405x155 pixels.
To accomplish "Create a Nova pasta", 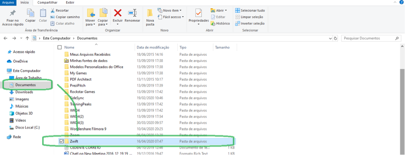I will click(150, 18).
